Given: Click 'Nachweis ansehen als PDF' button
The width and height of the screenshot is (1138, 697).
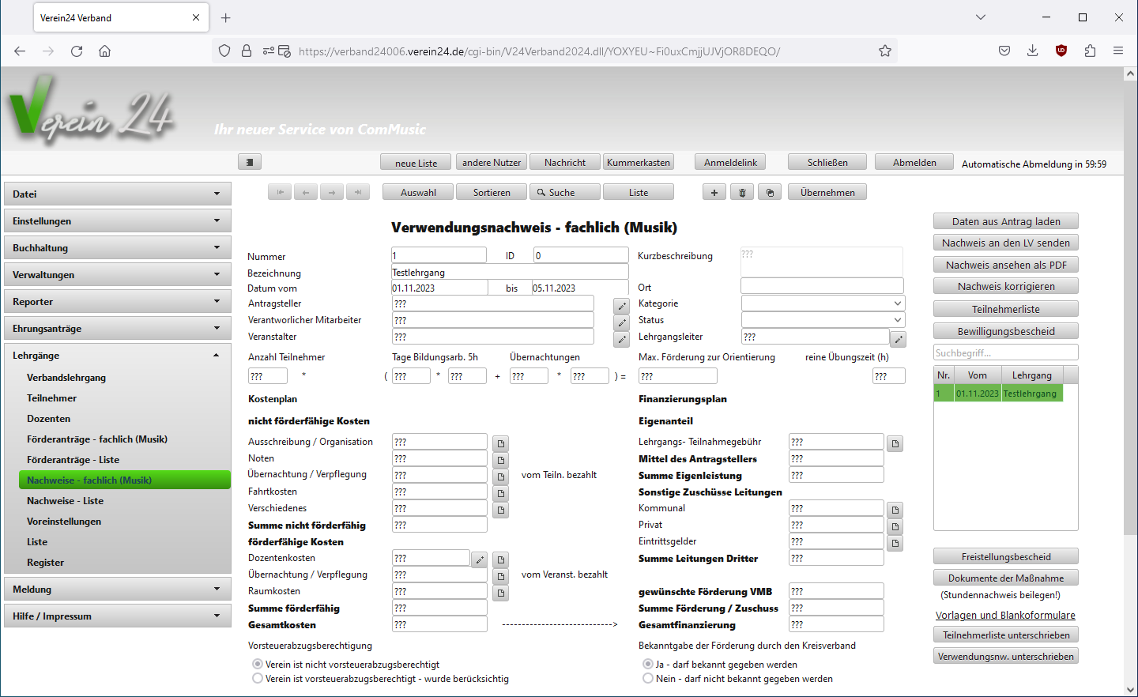Looking at the screenshot, I should click(1006, 265).
